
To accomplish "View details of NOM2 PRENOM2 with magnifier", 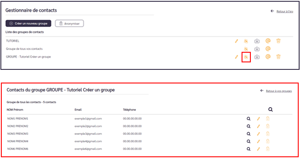I will tap(249, 126).
